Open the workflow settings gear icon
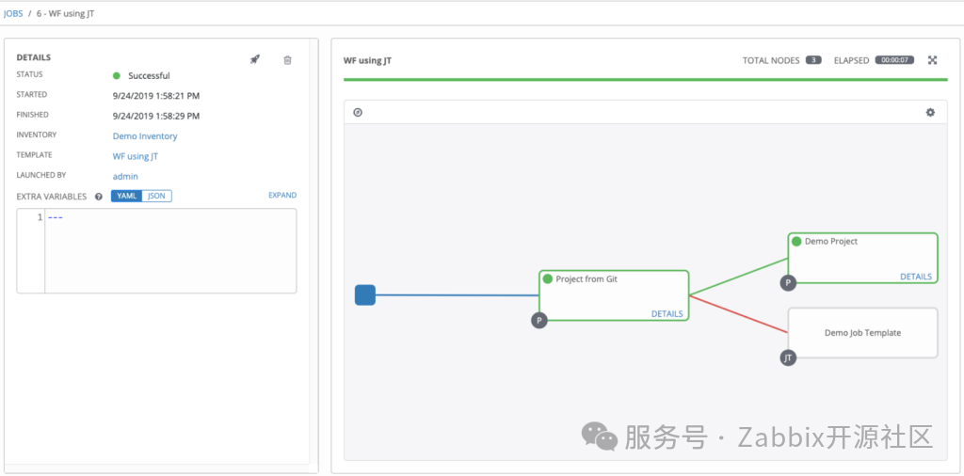The height and width of the screenshot is (476, 964). point(930,113)
